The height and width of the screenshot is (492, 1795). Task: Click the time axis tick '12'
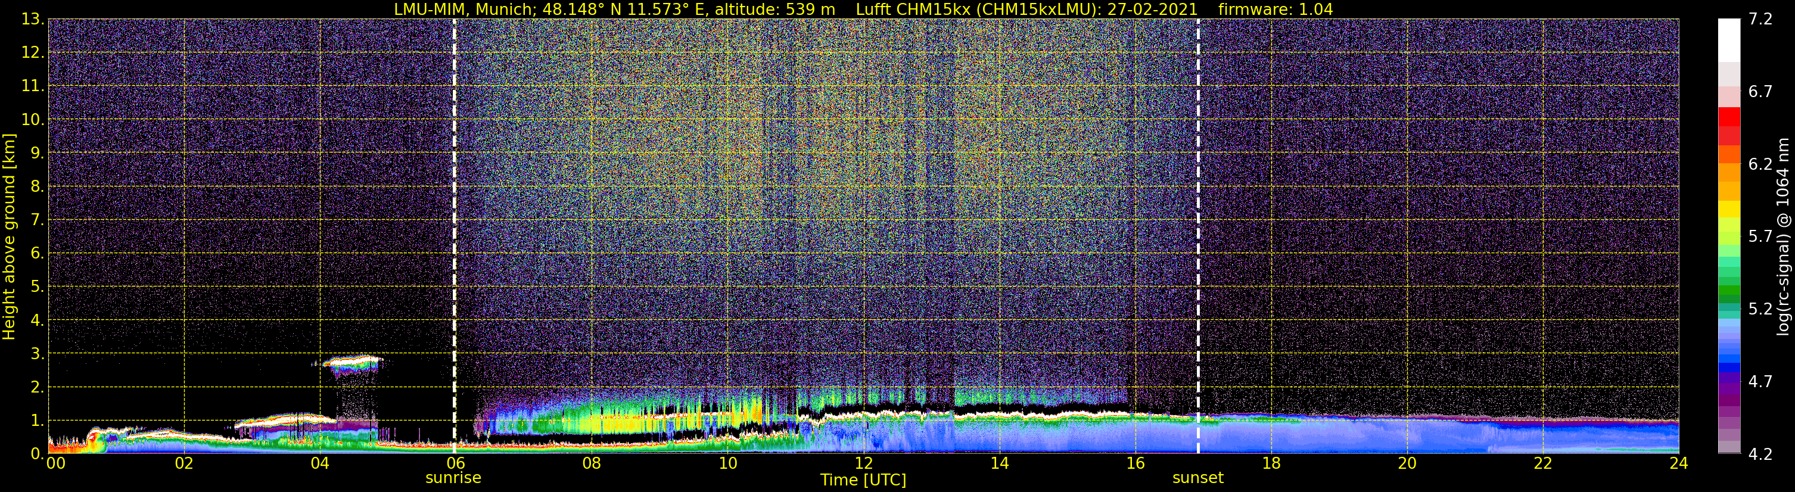pos(863,463)
